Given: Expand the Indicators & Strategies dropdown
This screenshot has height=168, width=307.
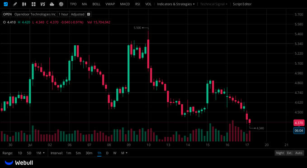Looking at the screenshot, I should pyautogui.click(x=176, y=4).
